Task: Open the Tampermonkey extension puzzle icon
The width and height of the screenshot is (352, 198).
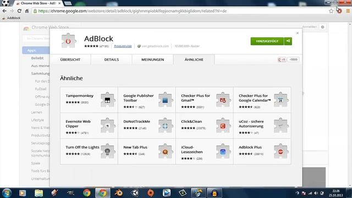Action: point(108,100)
